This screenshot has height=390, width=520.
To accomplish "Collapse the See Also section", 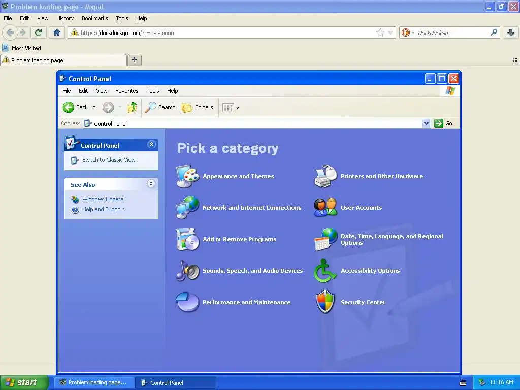I will click(151, 184).
